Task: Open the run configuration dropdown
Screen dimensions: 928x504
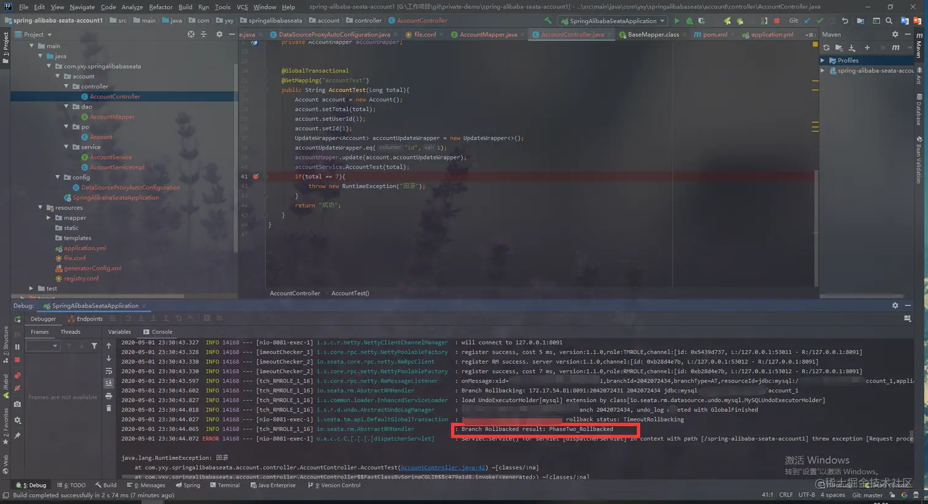Action: tap(613, 21)
